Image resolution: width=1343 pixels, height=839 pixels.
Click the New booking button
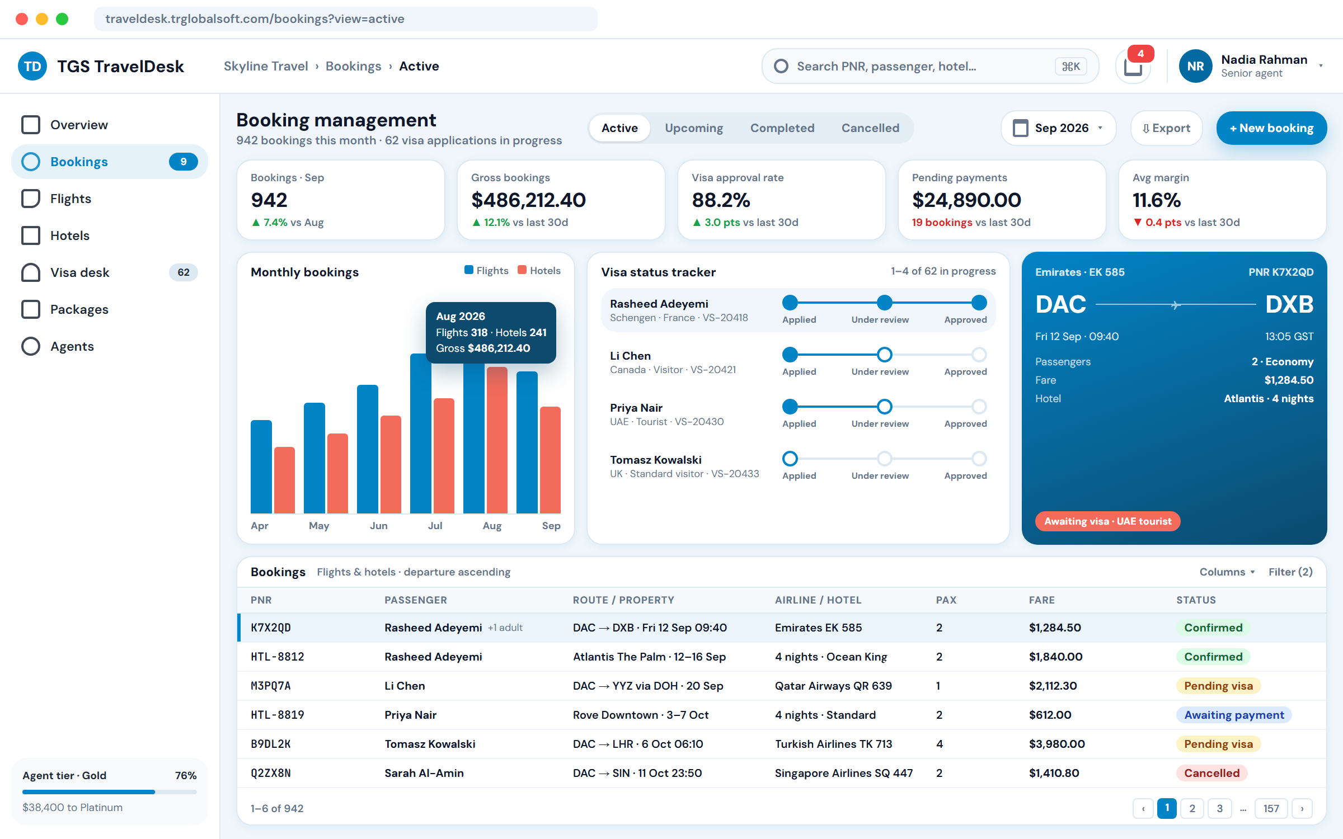pyautogui.click(x=1271, y=128)
